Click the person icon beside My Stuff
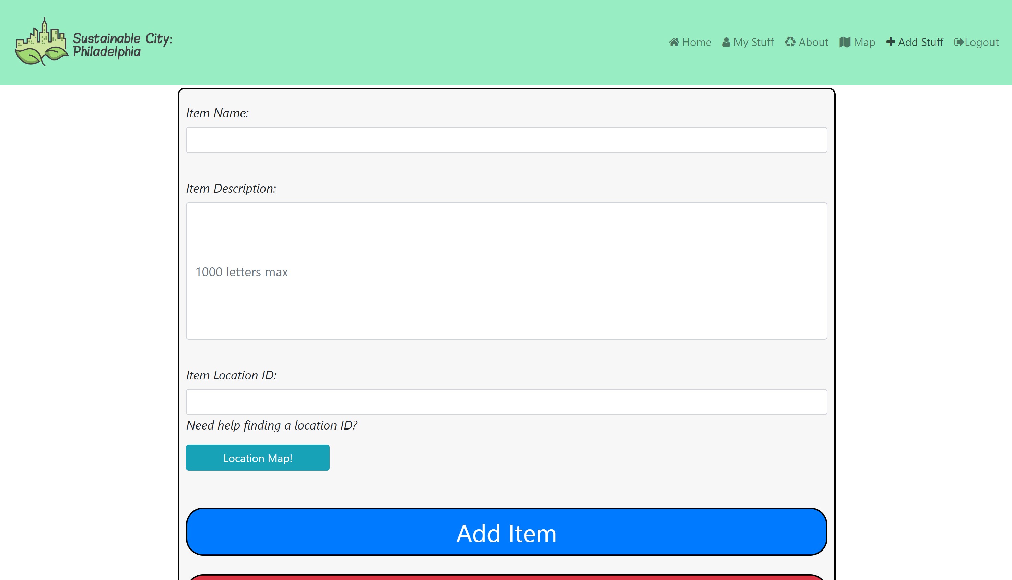1012x580 pixels. [726, 42]
